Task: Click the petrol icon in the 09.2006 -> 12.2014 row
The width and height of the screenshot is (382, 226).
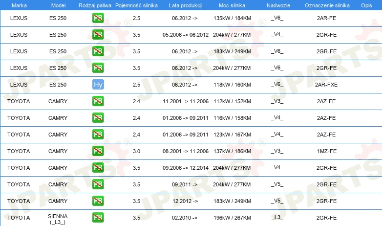Action: pyautogui.click(x=98, y=167)
